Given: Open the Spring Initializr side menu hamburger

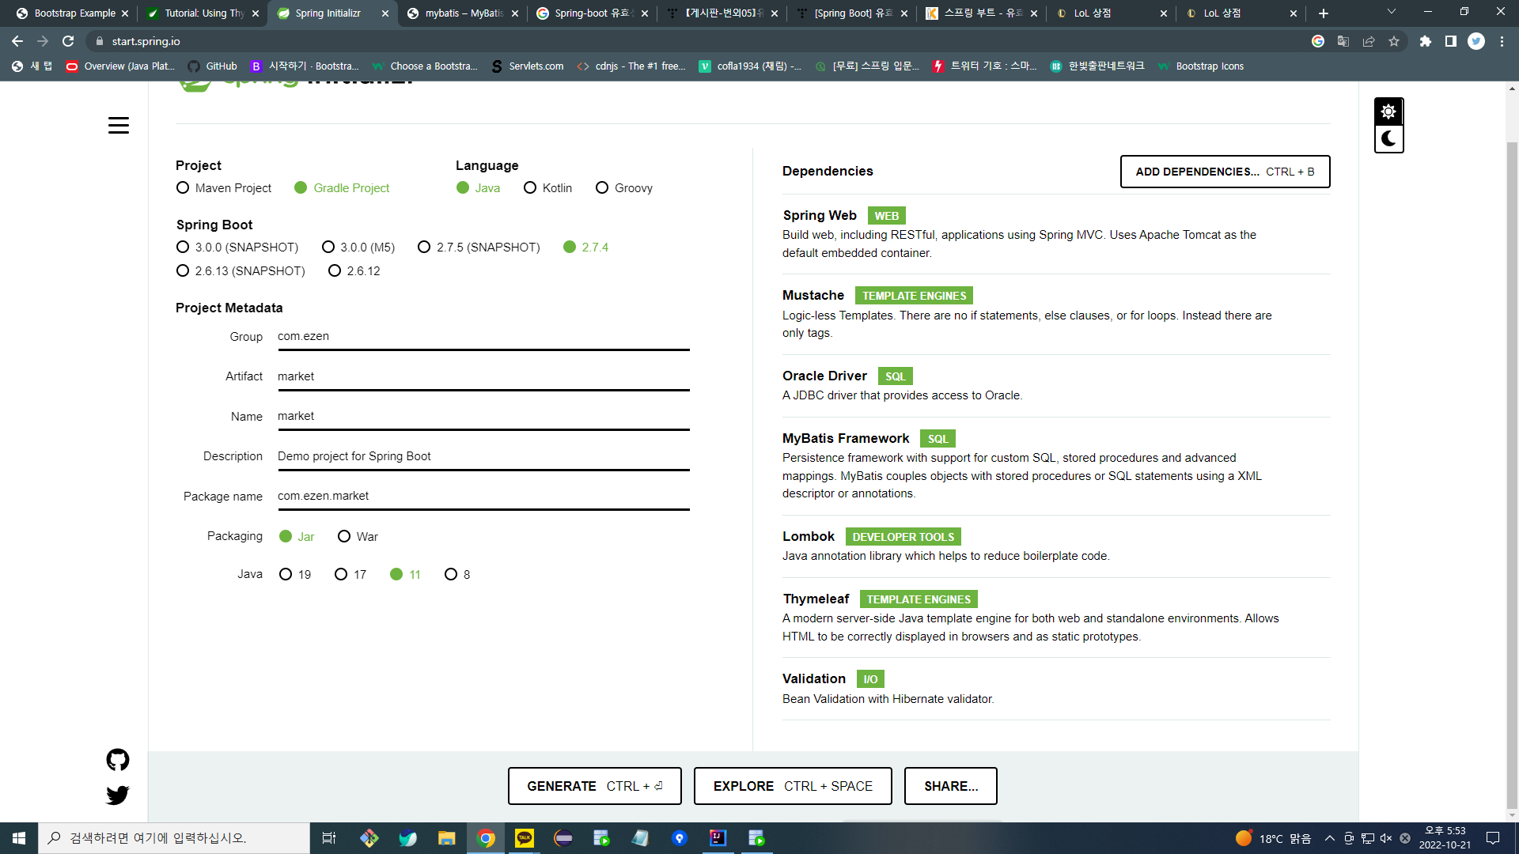Looking at the screenshot, I should point(118,125).
